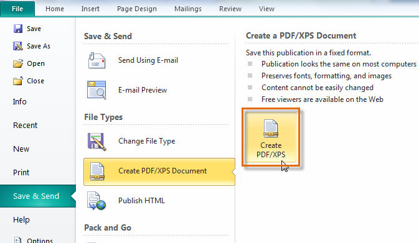Click the large Create PDF/XPS button
This screenshot has height=243, width=419.
click(x=271, y=137)
